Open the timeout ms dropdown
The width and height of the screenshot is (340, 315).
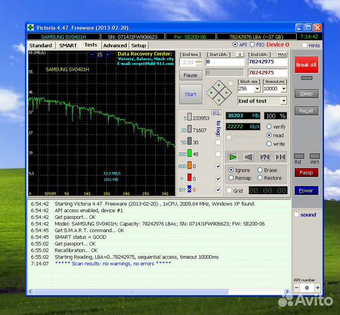(283, 89)
